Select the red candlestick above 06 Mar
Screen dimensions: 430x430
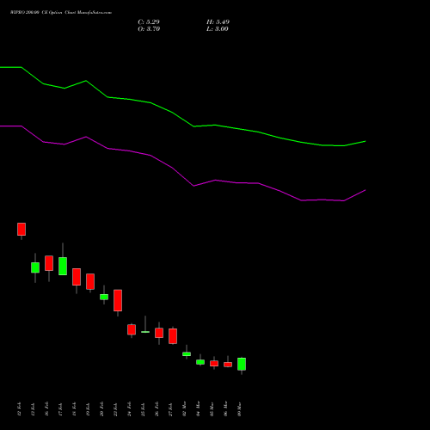click(x=228, y=365)
